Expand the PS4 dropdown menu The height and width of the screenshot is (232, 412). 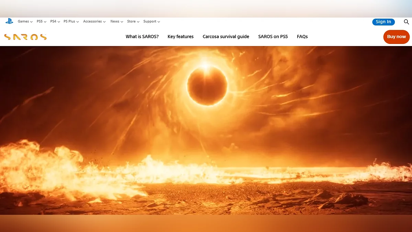[x=55, y=21]
